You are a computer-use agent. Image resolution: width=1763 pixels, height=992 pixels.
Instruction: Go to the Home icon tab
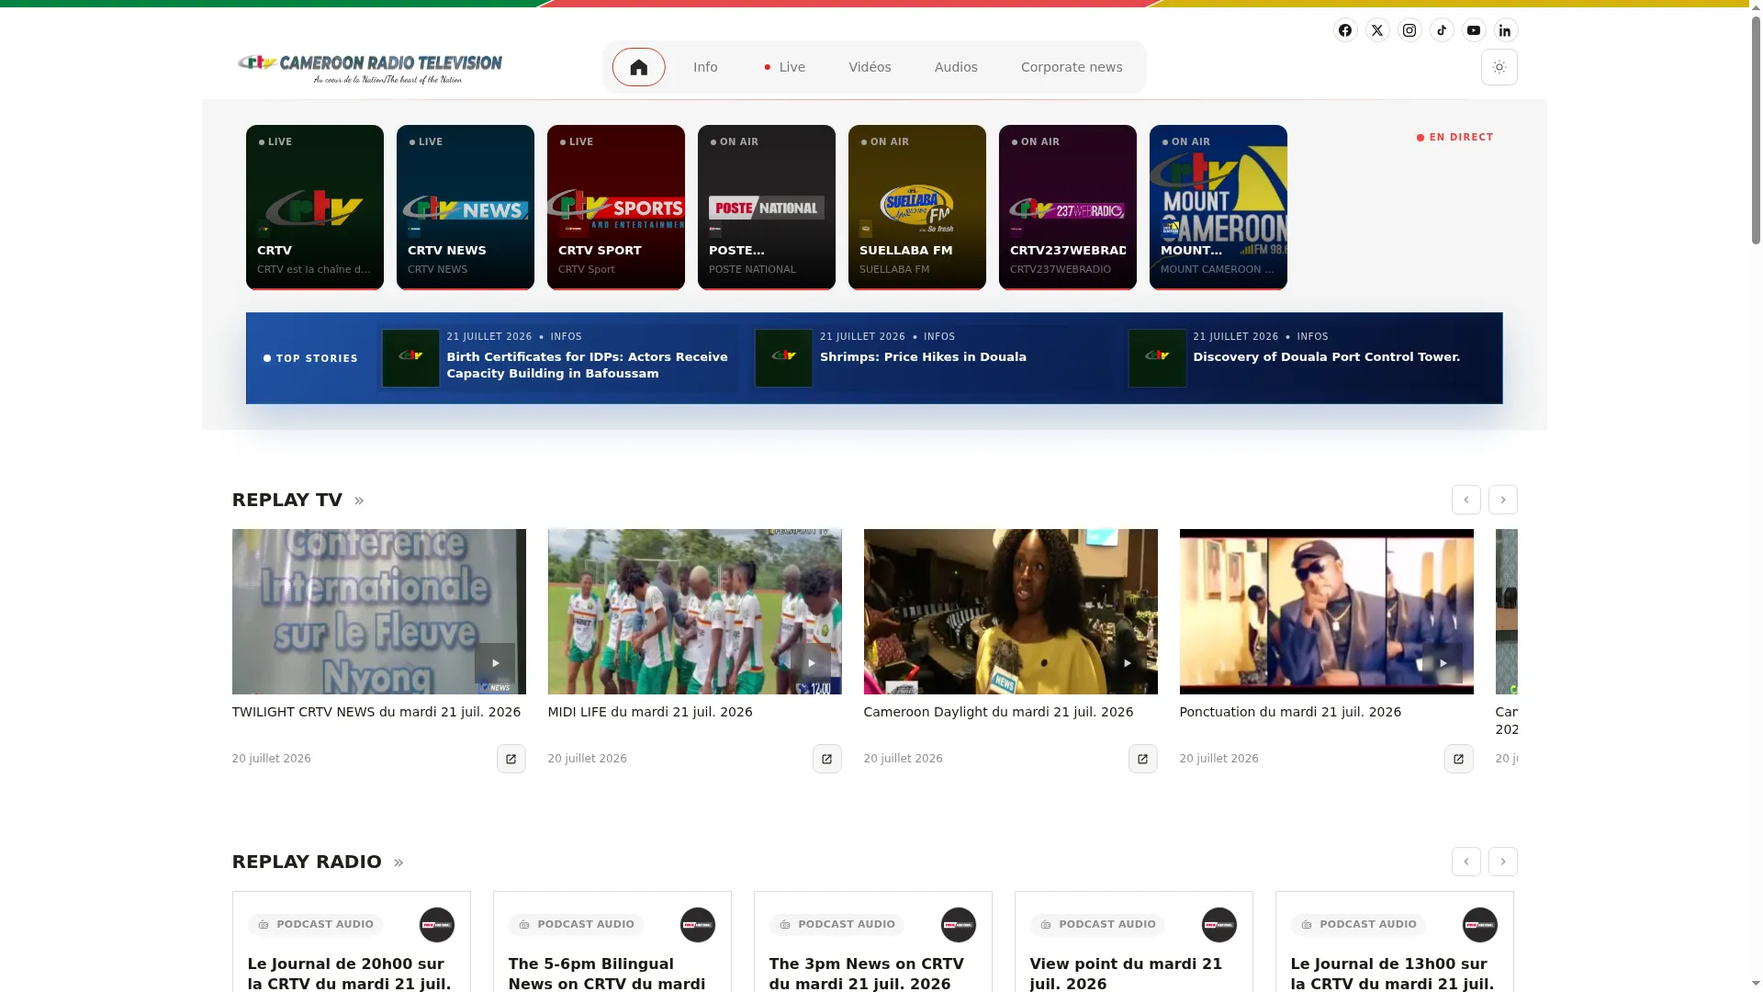(639, 67)
